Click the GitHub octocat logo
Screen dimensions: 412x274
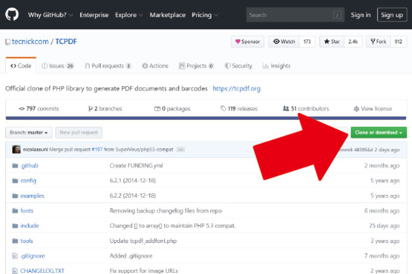pos(12,14)
